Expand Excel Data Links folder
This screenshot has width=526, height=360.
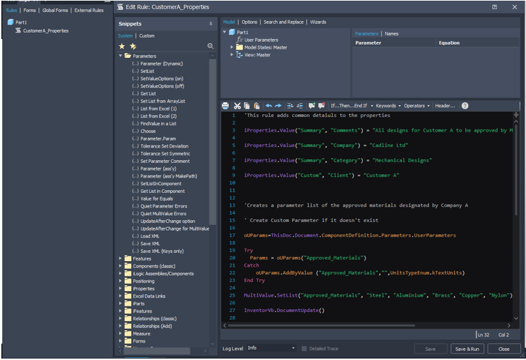(x=121, y=296)
